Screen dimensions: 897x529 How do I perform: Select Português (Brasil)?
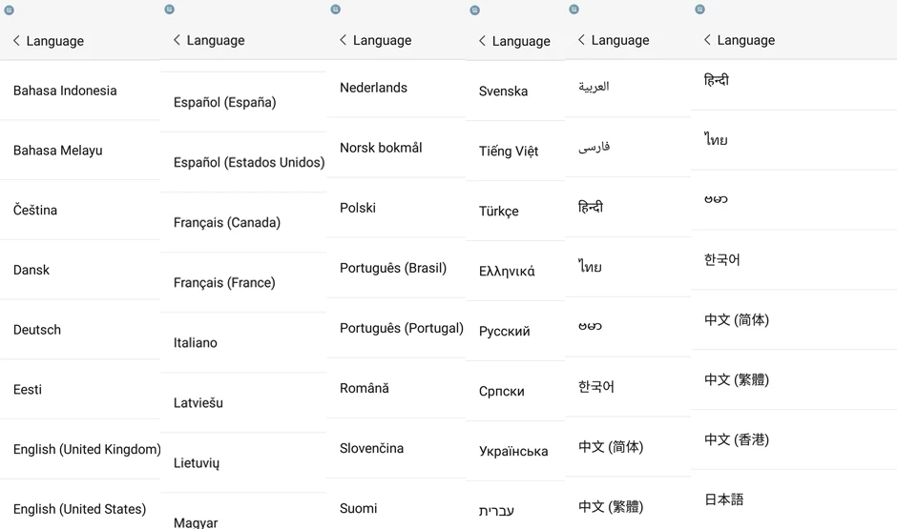click(396, 268)
